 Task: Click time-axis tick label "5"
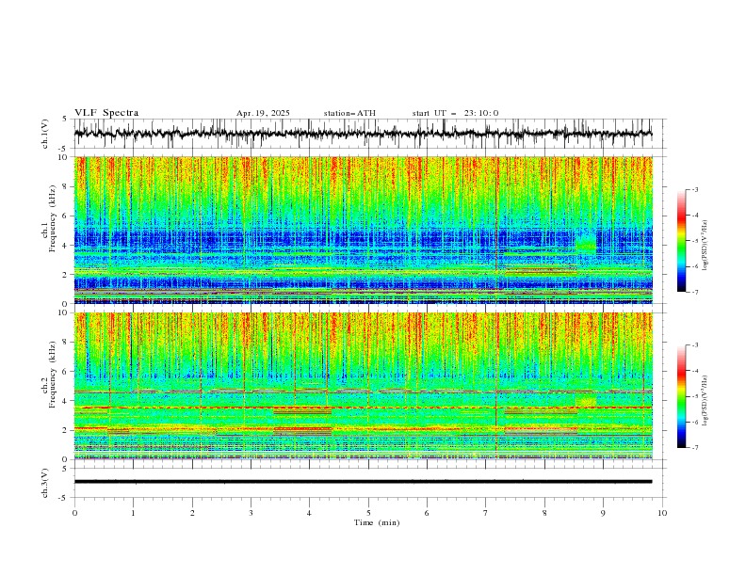(x=368, y=513)
